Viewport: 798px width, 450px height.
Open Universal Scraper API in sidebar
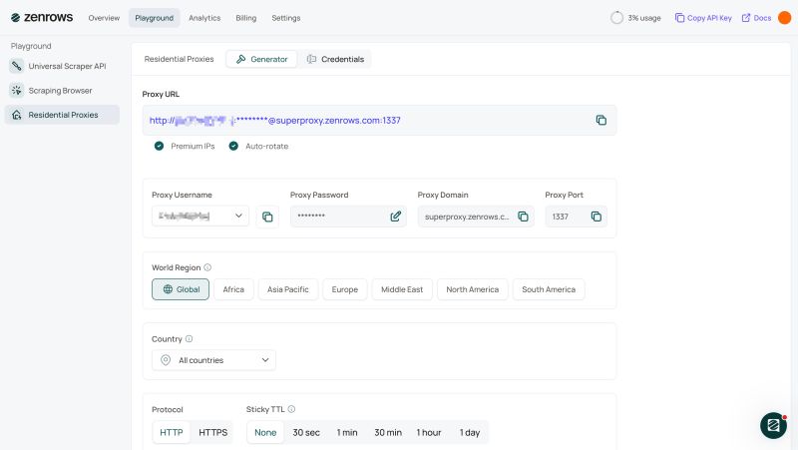click(x=62, y=66)
